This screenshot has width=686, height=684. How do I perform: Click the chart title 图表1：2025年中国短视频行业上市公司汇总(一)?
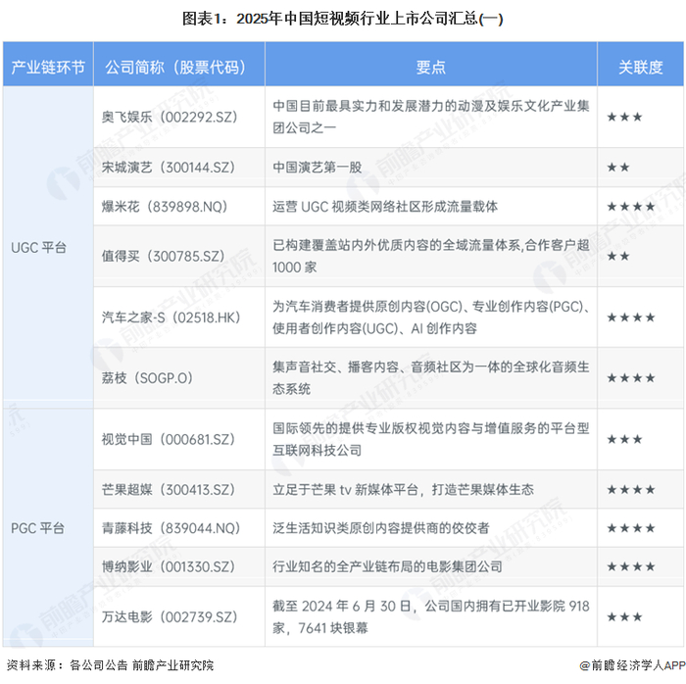pyautogui.click(x=343, y=19)
